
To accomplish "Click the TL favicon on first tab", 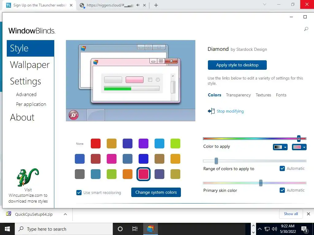I will click(x=8, y=5).
